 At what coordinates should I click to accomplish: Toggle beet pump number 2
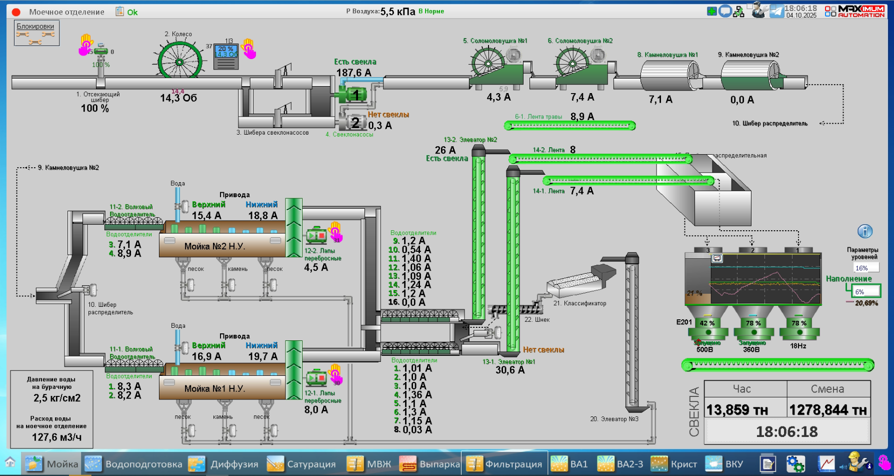click(354, 122)
